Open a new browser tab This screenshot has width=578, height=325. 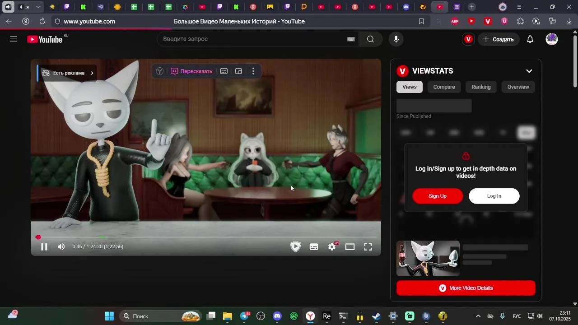tap(471, 7)
